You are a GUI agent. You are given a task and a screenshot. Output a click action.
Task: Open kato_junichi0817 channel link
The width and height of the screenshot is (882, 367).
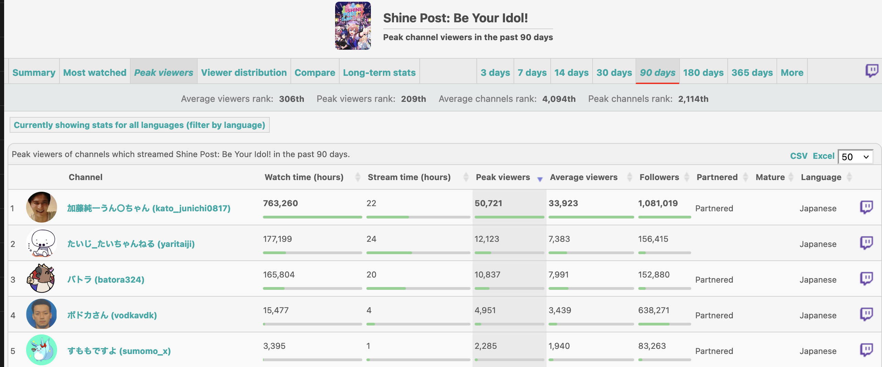pos(148,208)
